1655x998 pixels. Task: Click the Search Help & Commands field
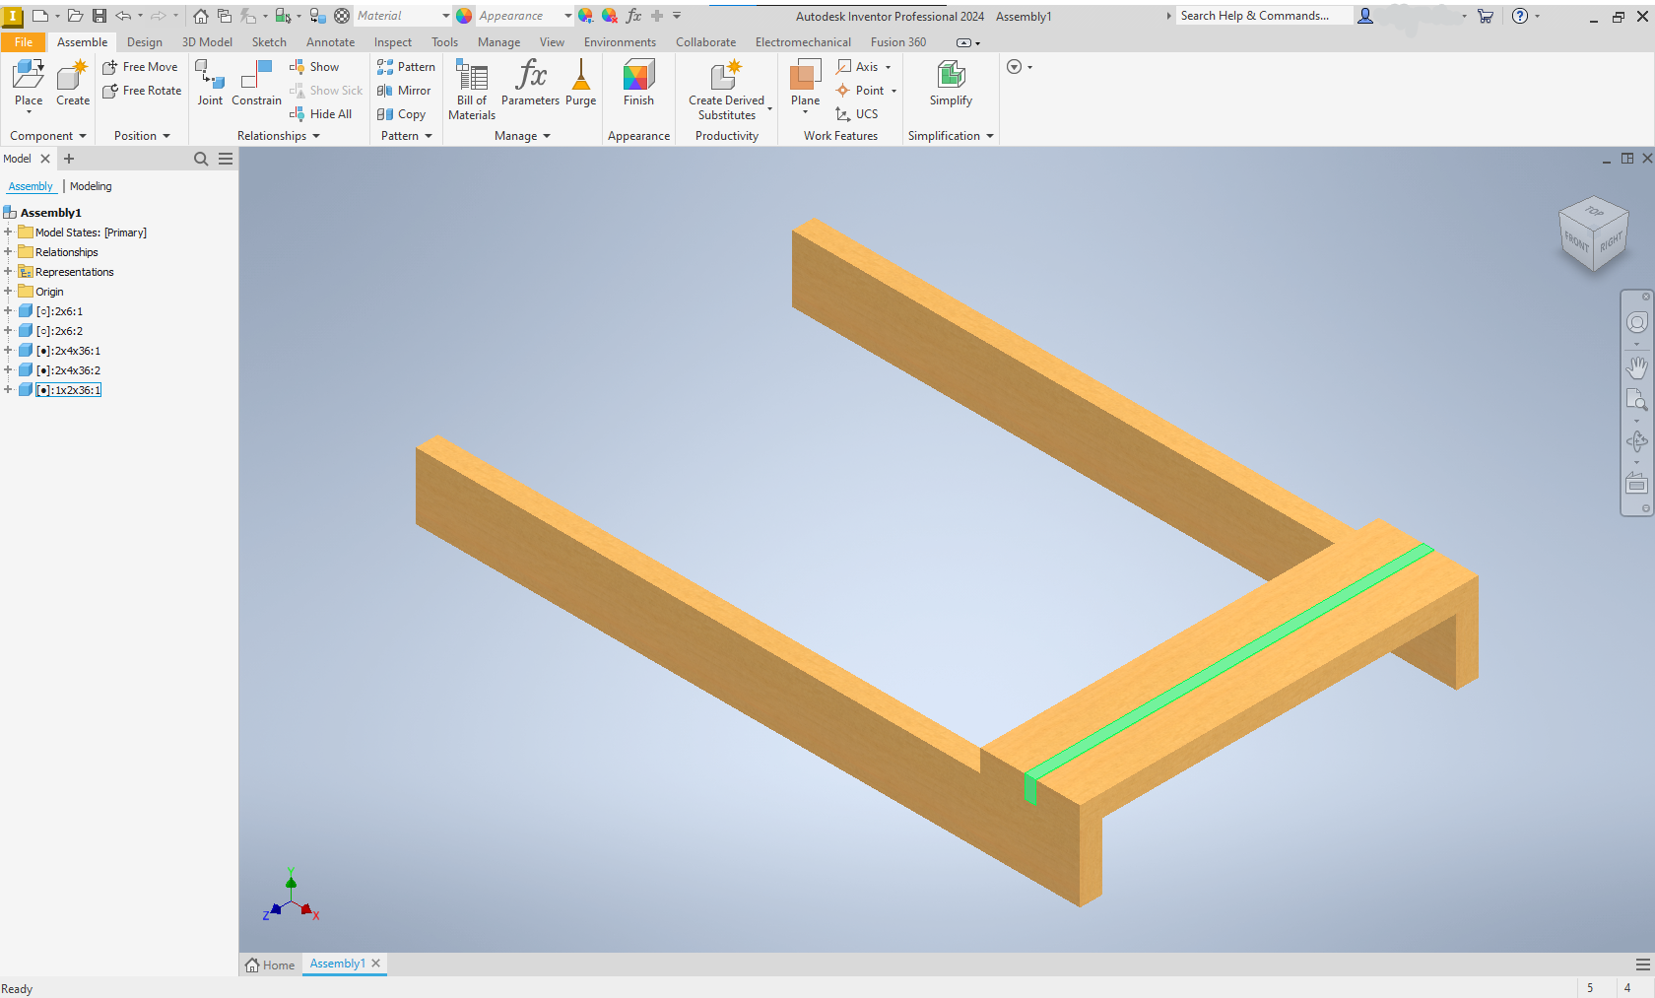coord(1263,16)
